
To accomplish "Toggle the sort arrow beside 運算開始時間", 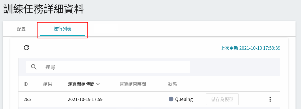I will (x=98, y=84).
